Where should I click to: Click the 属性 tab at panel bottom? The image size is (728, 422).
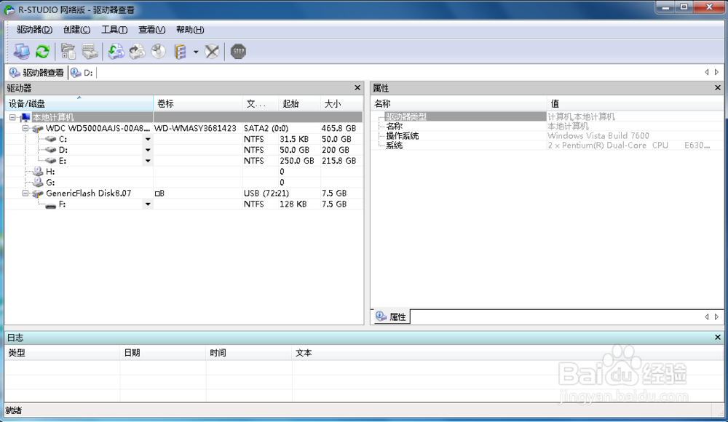(391, 316)
